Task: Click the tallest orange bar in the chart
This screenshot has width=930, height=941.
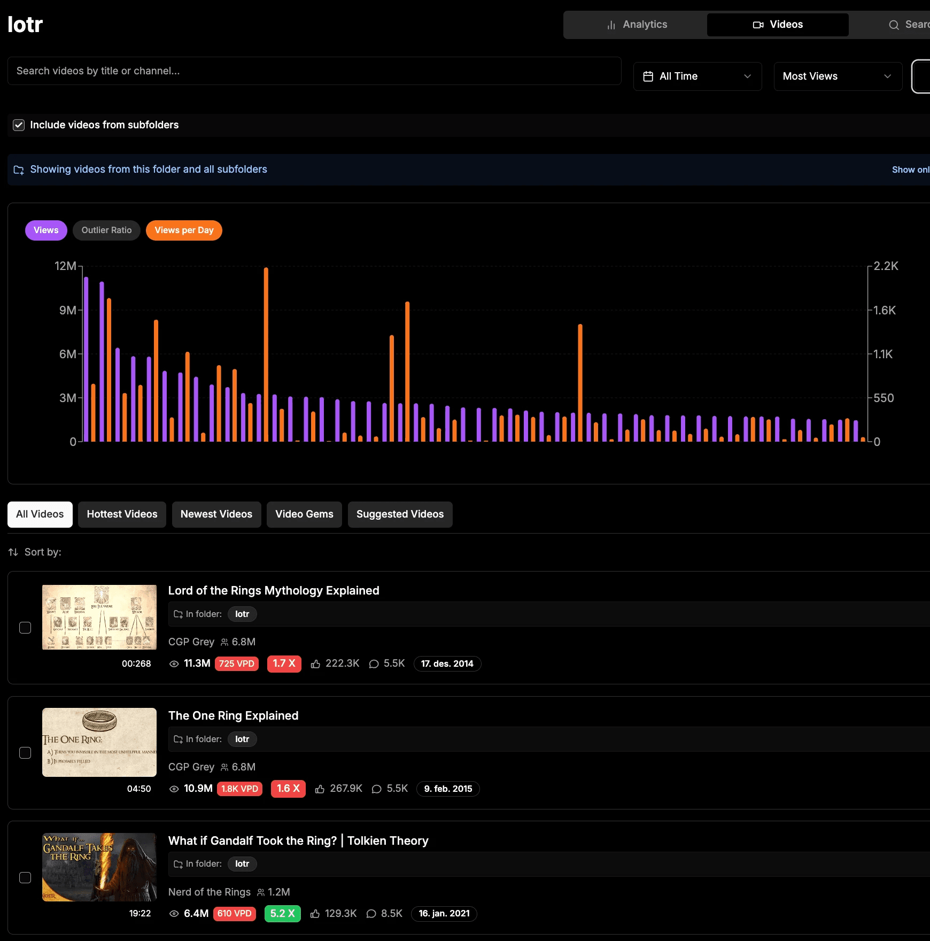Action: click(266, 354)
